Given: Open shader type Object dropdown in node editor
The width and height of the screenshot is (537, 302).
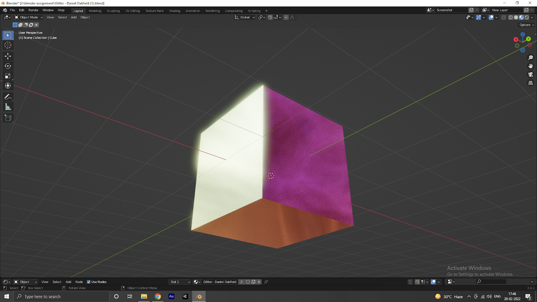Looking at the screenshot, I should [x=26, y=282].
